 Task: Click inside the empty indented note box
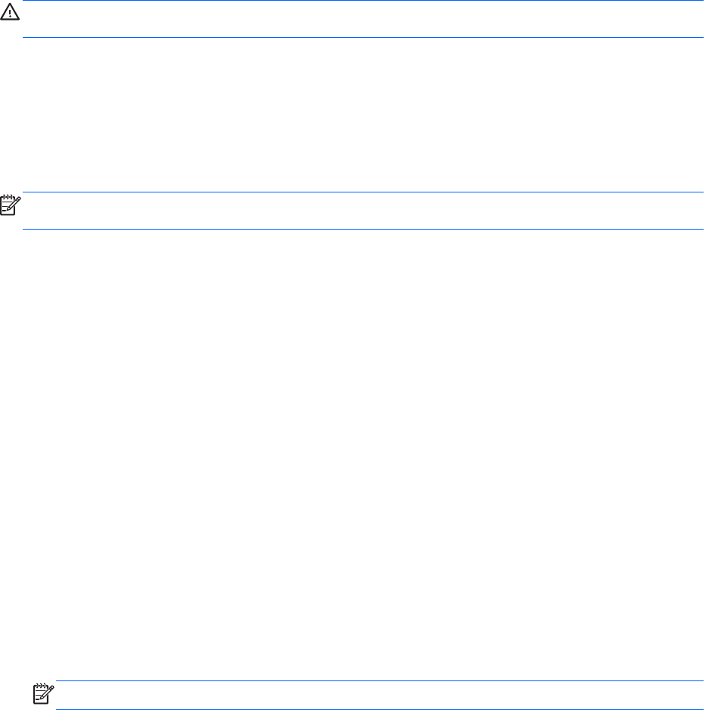point(380,695)
